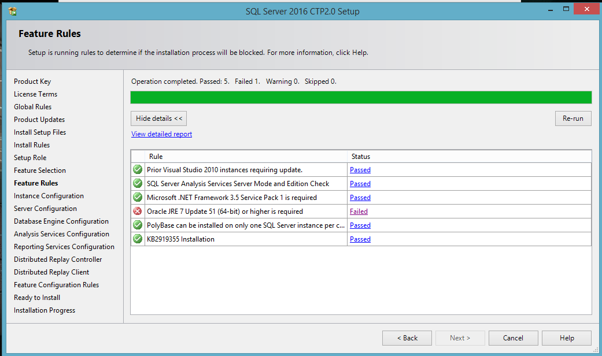This screenshot has width=602, height=356.
Task: Open the View detailed report link
Action: pyautogui.click(x=162, y=134)
